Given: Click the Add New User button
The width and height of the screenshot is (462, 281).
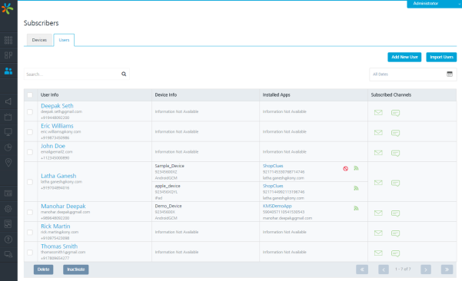Looking at the screenshot, I should pyautogui.click(x=404, y=57).
